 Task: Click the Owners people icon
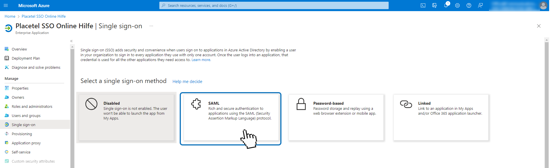click(x=7, y=97)
